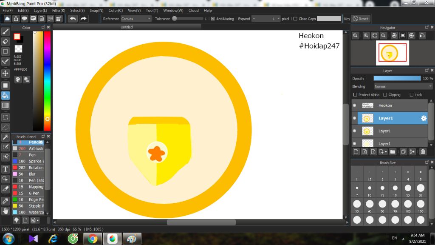Undock the Brush Size panel float icon
The width and height of the screenshot is (435, 245).
[x=427, y=162]
